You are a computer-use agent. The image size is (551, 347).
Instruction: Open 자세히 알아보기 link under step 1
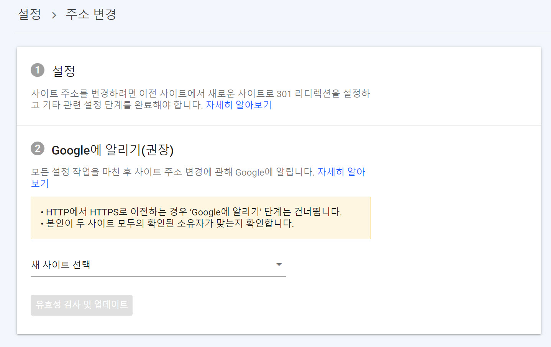238,105
